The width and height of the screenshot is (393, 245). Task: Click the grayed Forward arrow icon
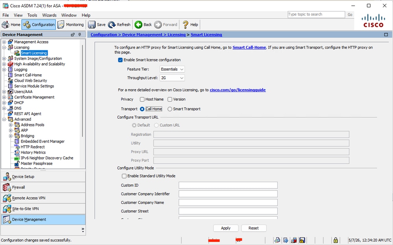pos(158,24)
